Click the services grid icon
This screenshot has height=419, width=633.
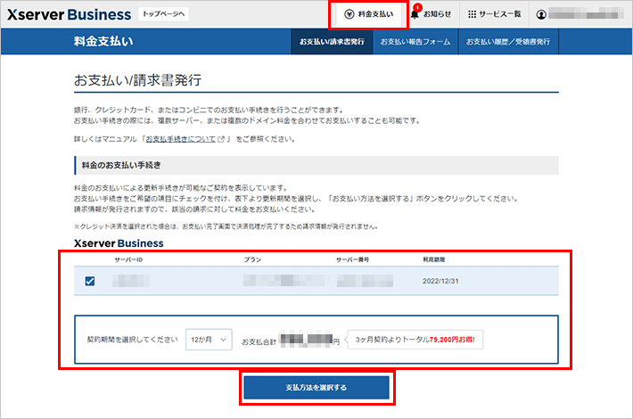coord(472,14)
